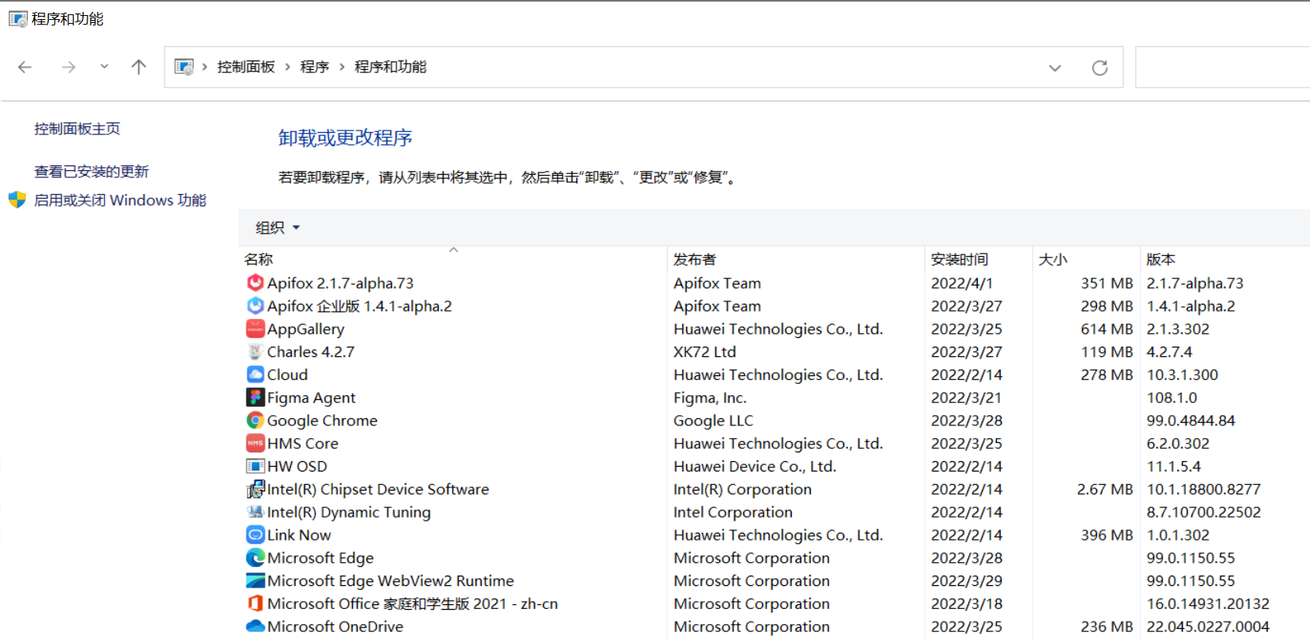Click version 16.0.14931.20132
Viewport: 1310px width, 640px height.
coord(1208,603)
